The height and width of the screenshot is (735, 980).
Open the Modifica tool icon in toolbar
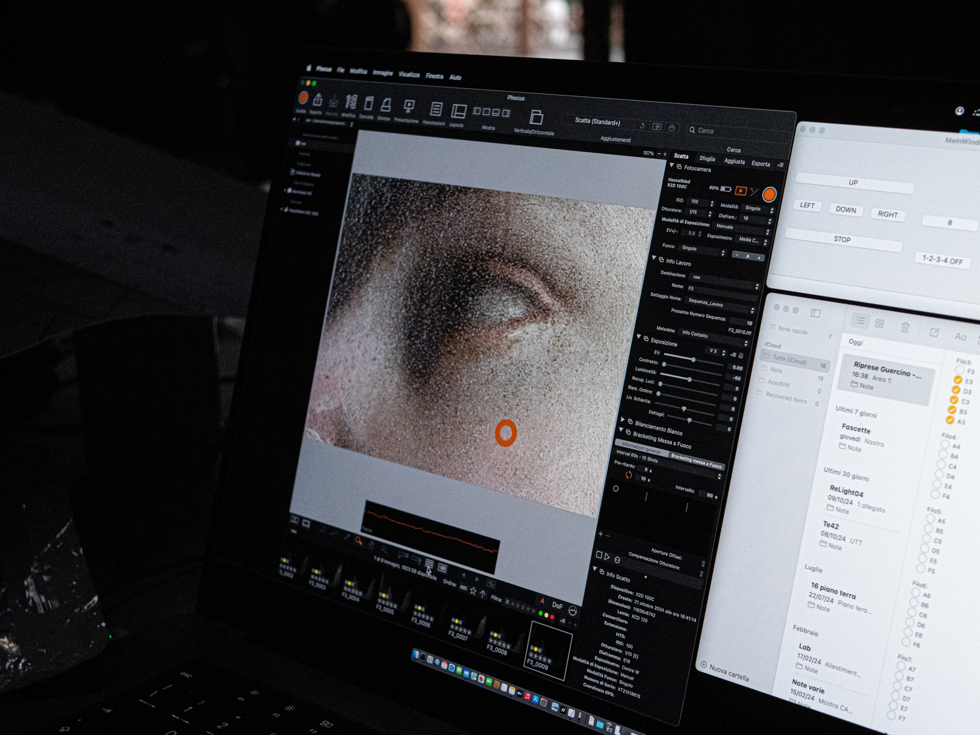pos(351,102)
